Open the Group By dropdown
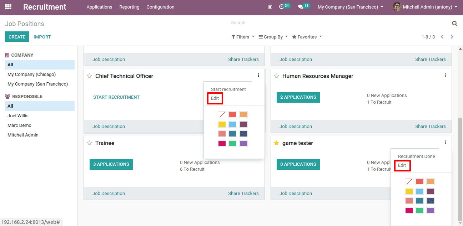The height and width of the screenshot is (226, 463). [x=273, y=37]
